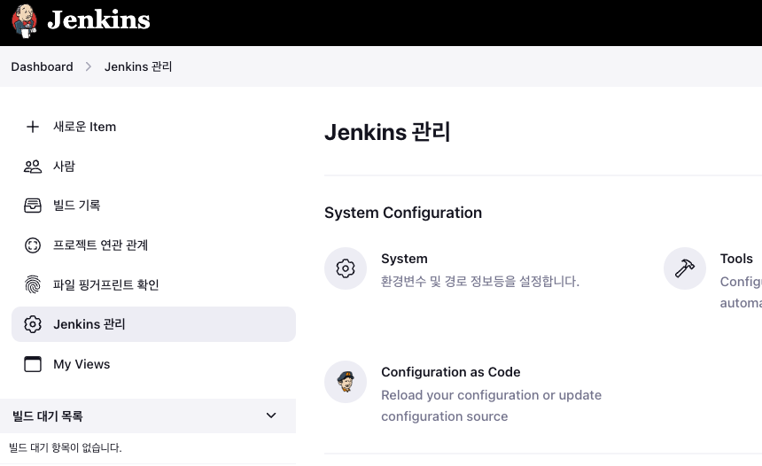Click the window icon beside My Views

pos(33,364)
